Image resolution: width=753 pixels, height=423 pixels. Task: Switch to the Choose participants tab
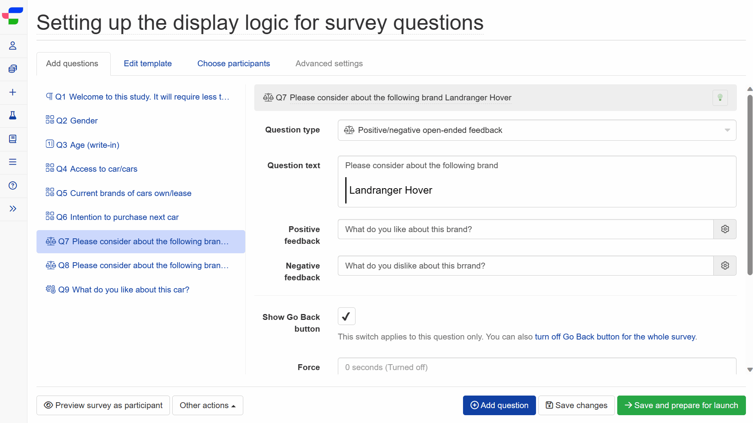point(233,64)
